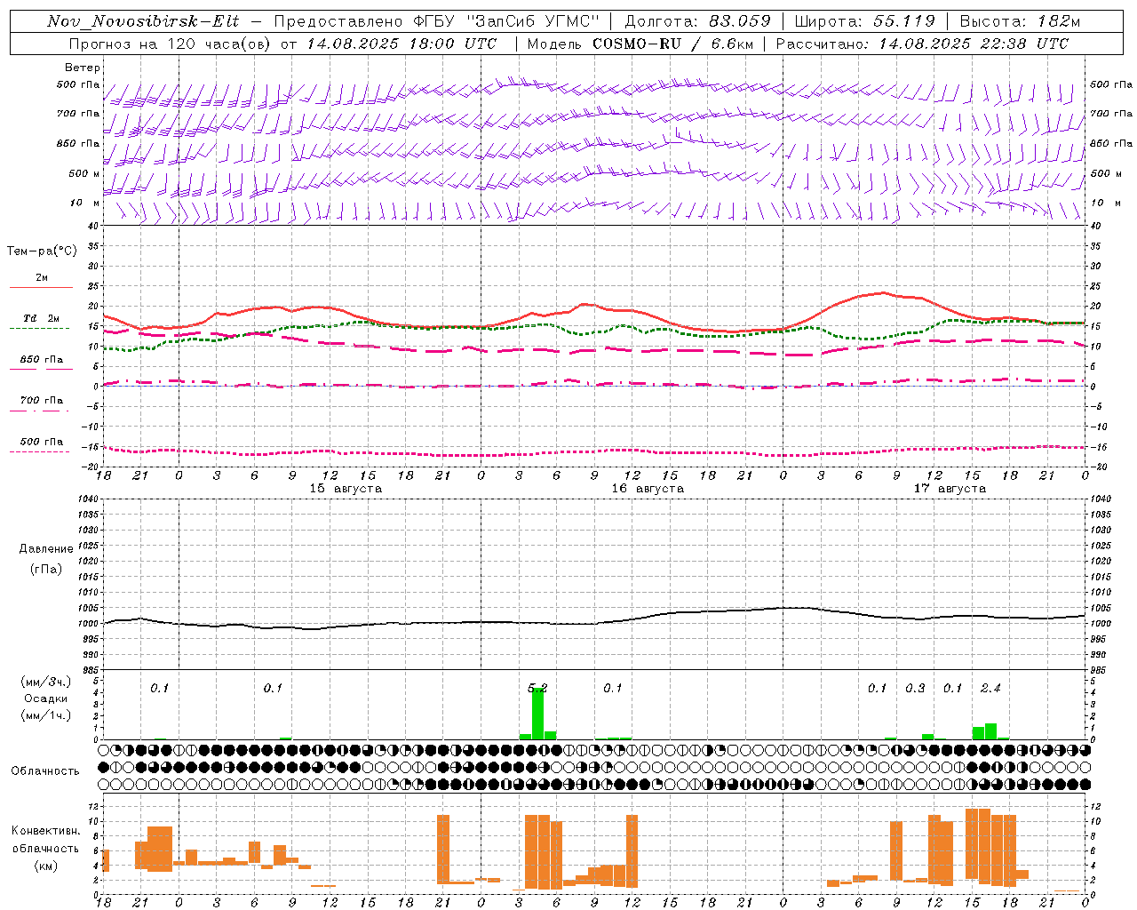Image resolution: width=1137 pixels, height=910 pixels.
Task: Click the 5.2 precipitation total value
Action: [537, 688]
